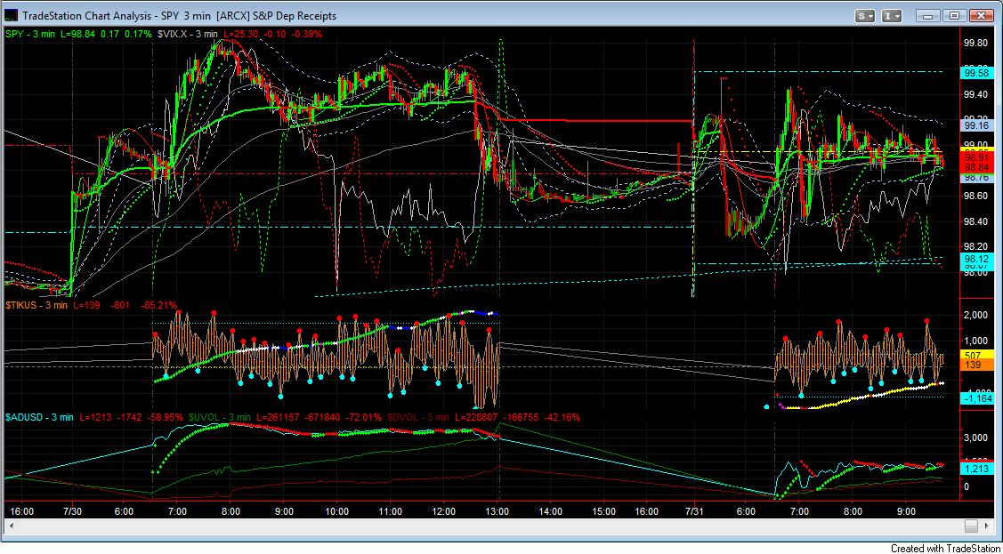Select the $TIKUS - 3 min label
1003x554 pixels.
pos(36,305)
